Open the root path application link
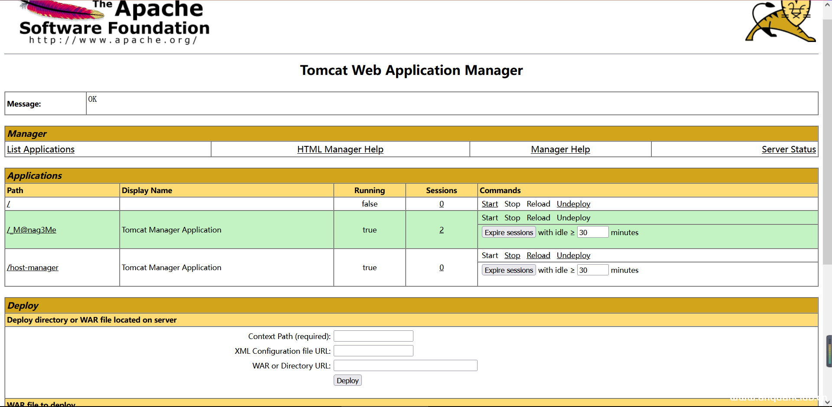This screenshot has width=832, height=407. (x=9, y=204)
